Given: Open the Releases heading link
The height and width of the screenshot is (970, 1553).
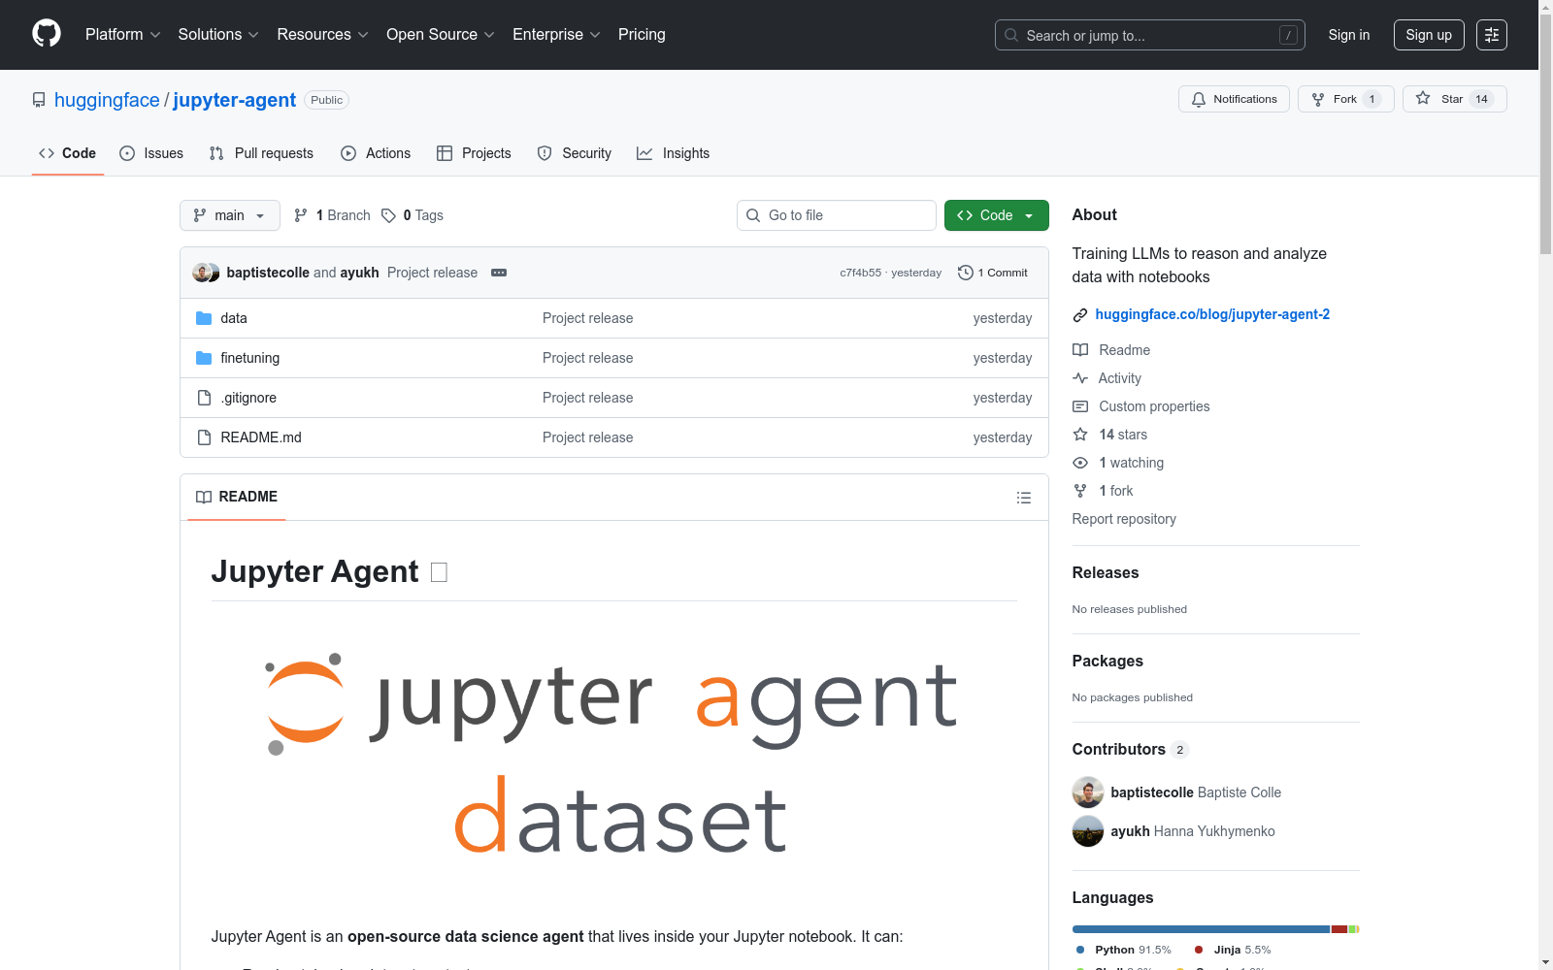Looking at the screenshot, I should click(1106, 573).
